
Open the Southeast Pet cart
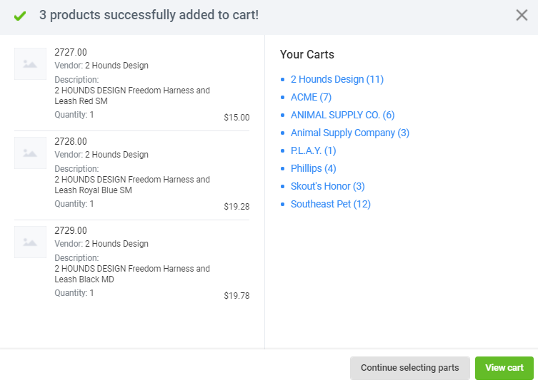pyautogui.click(x=330, y=204)
